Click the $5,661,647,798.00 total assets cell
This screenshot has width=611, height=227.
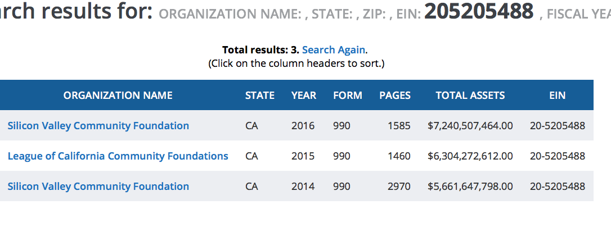tap(470, 186)
